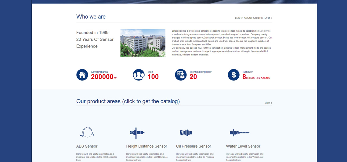Click the people icon next to Staff
This screenshot has width=347, height=162.
click(x=139, y=75)
